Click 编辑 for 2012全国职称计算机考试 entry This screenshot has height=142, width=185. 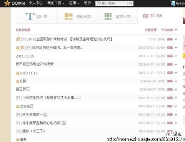click(x=170, y=39)
